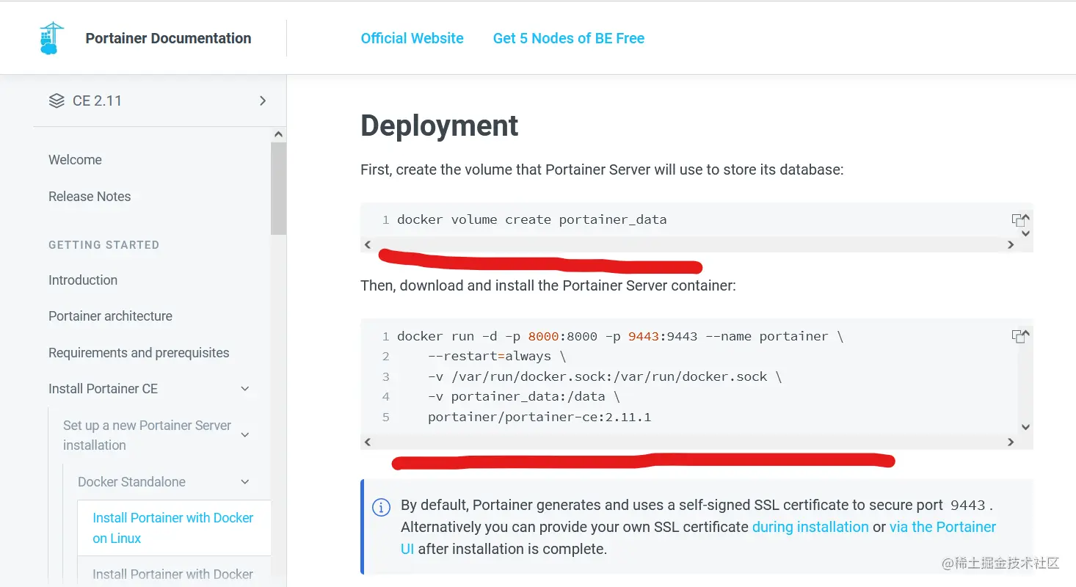Open Docker Standalone sidebar item
Screen dimensions: 1076x587
click(x=131, y=482)
